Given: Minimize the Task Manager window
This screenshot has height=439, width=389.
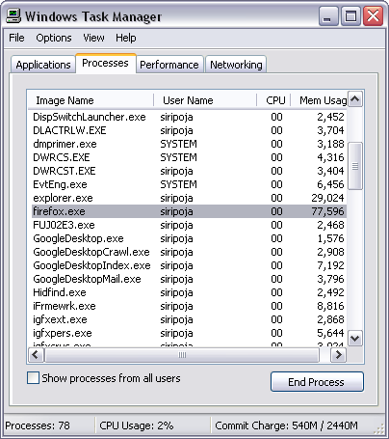Looking at the screenshot, I should pyautogui.click(x=328, y=15).
